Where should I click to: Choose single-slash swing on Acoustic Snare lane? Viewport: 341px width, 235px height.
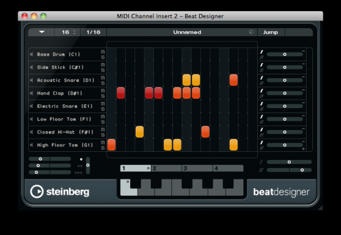click(262, 77)
